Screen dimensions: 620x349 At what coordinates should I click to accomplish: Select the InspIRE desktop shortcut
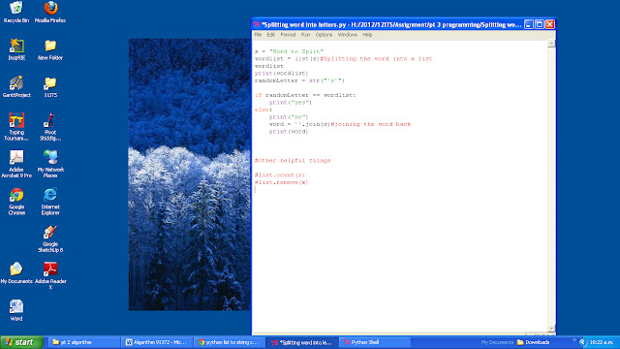click(16, 49)
